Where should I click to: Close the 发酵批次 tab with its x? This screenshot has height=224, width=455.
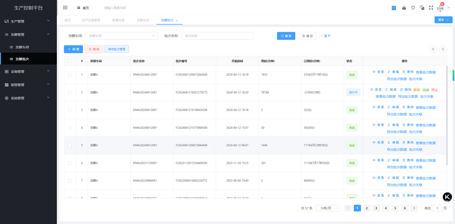177,20
